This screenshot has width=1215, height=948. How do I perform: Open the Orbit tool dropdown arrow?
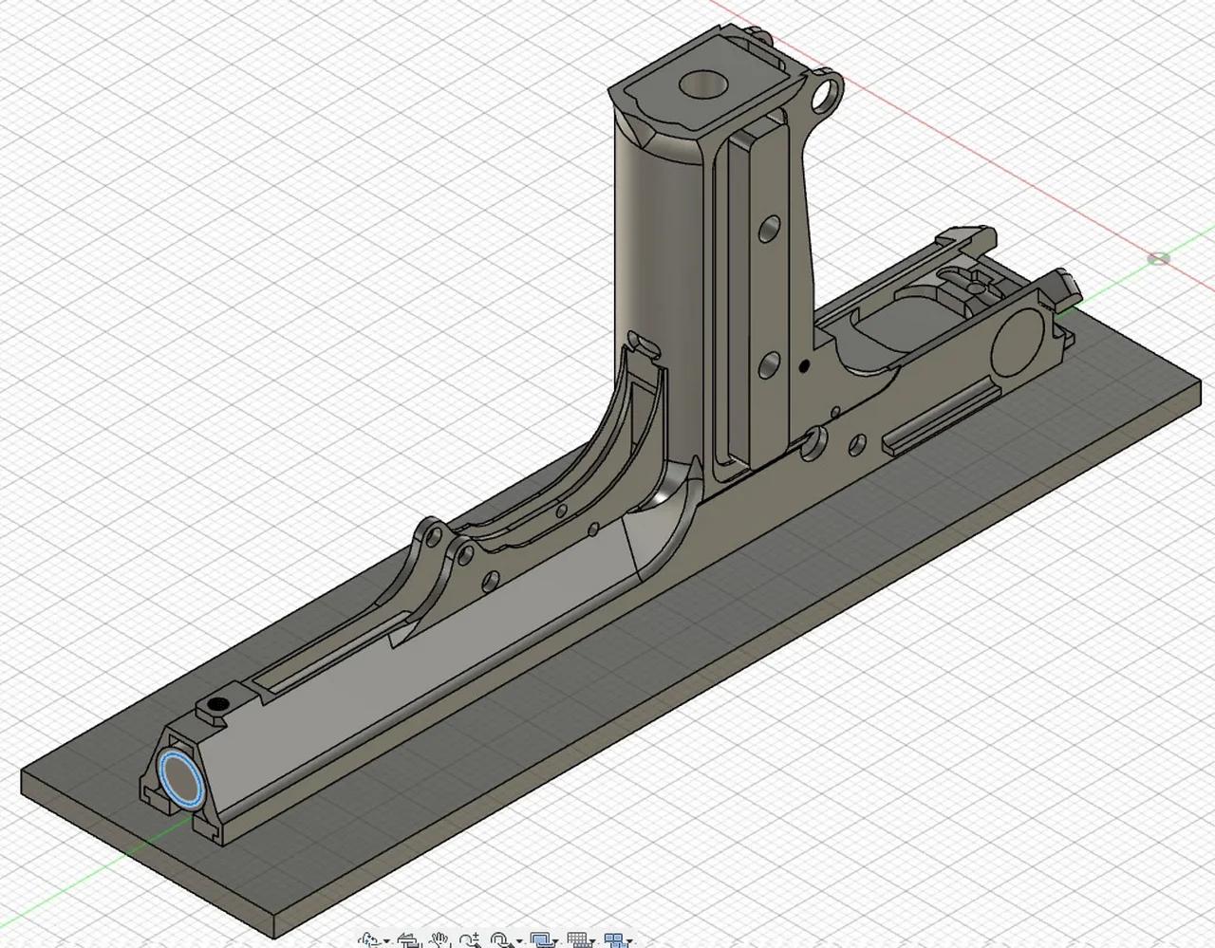[x=386, y=941]
